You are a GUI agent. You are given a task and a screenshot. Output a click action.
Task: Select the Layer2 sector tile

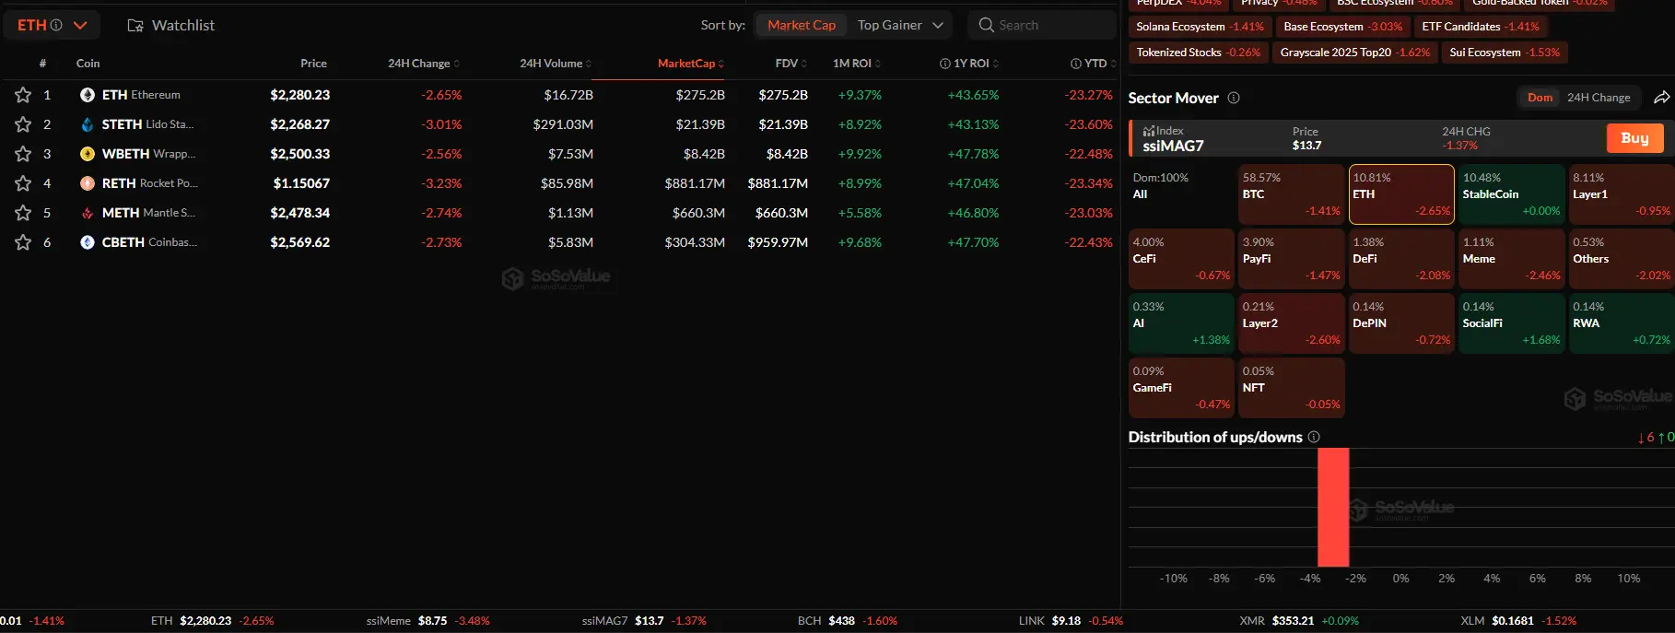1291,323
